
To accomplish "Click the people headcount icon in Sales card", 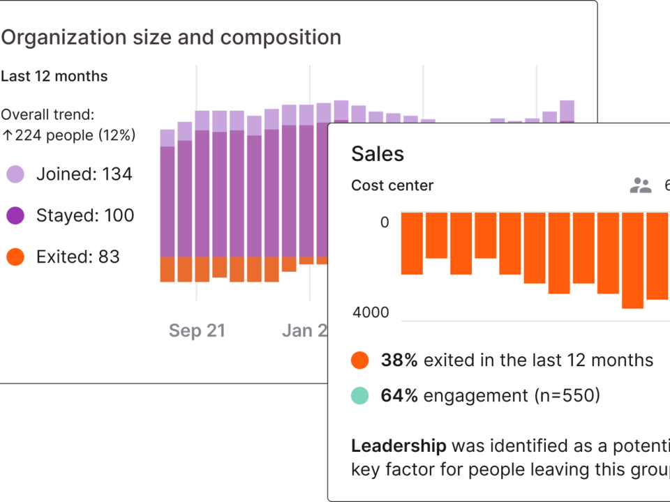I will pyautogui.click(x=641, y=185).
